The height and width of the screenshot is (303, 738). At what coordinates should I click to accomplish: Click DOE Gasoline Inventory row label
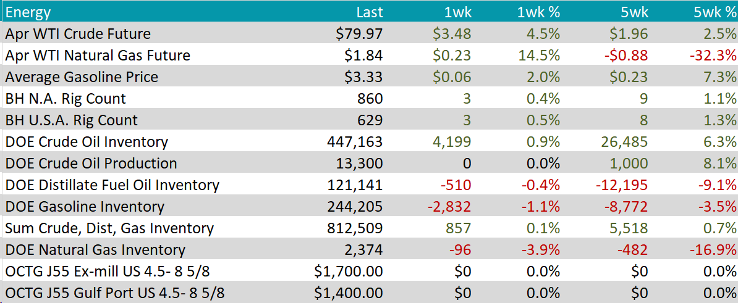(x=85, y=207)
